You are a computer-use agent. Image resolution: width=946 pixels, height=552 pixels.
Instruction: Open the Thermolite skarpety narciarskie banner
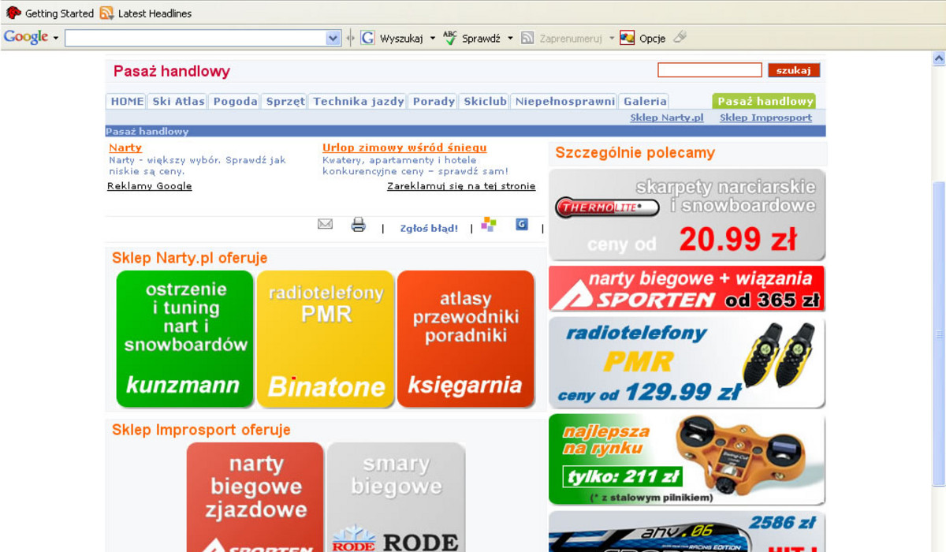point(687,214)
